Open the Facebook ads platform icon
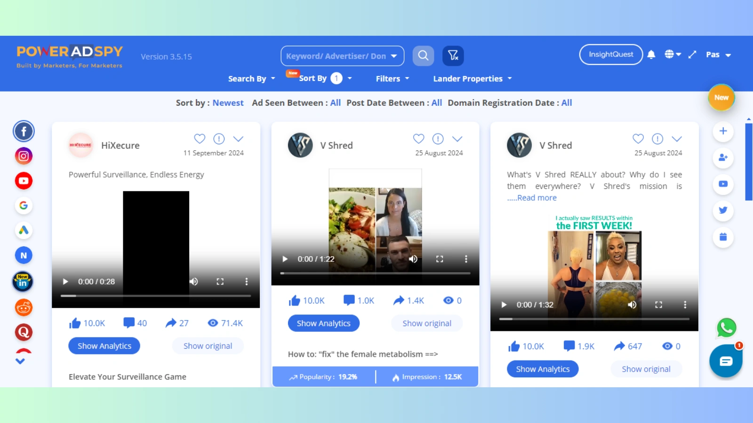 point(24,131)
